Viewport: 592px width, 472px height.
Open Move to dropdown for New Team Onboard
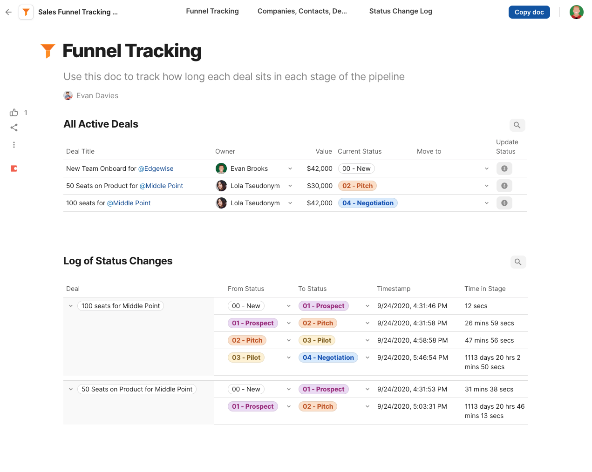pyautogui.click(x=486, y=169)
